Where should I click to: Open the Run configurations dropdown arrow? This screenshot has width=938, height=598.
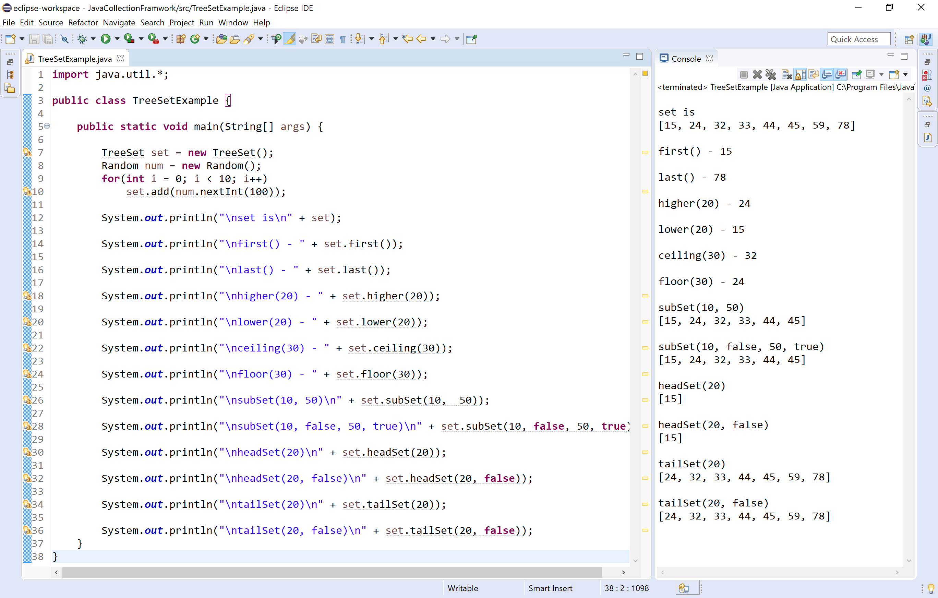coord(117,39)
